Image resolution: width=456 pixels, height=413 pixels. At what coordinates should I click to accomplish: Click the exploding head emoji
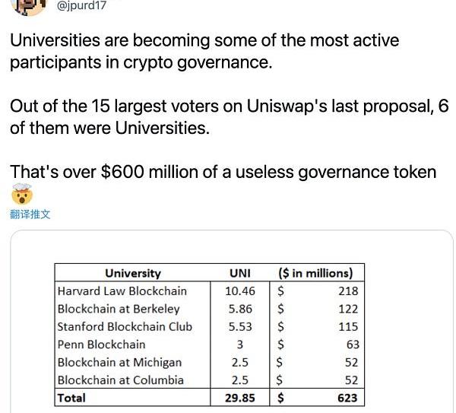(22, 194)
